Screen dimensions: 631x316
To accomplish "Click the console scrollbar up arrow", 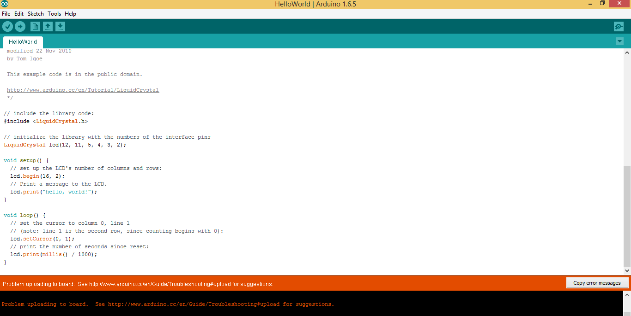I will pos(627,294).
